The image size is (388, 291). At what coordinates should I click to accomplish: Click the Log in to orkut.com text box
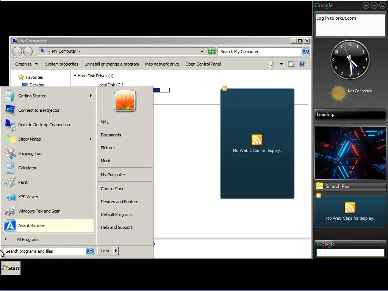click(350, 25)
